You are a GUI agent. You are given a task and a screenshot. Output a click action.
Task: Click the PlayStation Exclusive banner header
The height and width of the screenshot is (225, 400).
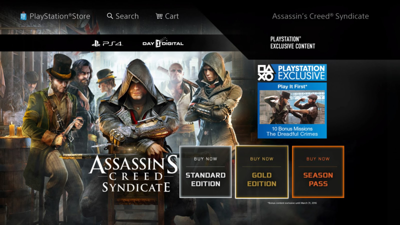point(292,72)
